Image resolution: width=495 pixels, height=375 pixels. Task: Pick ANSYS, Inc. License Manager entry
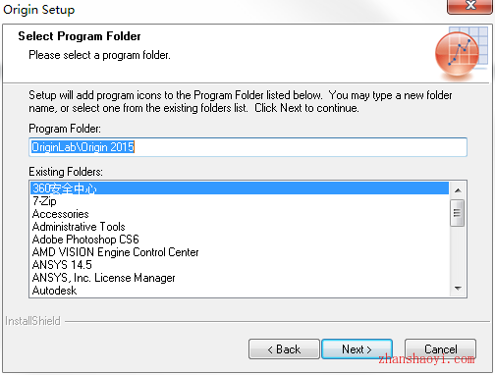tap(240, 278)
